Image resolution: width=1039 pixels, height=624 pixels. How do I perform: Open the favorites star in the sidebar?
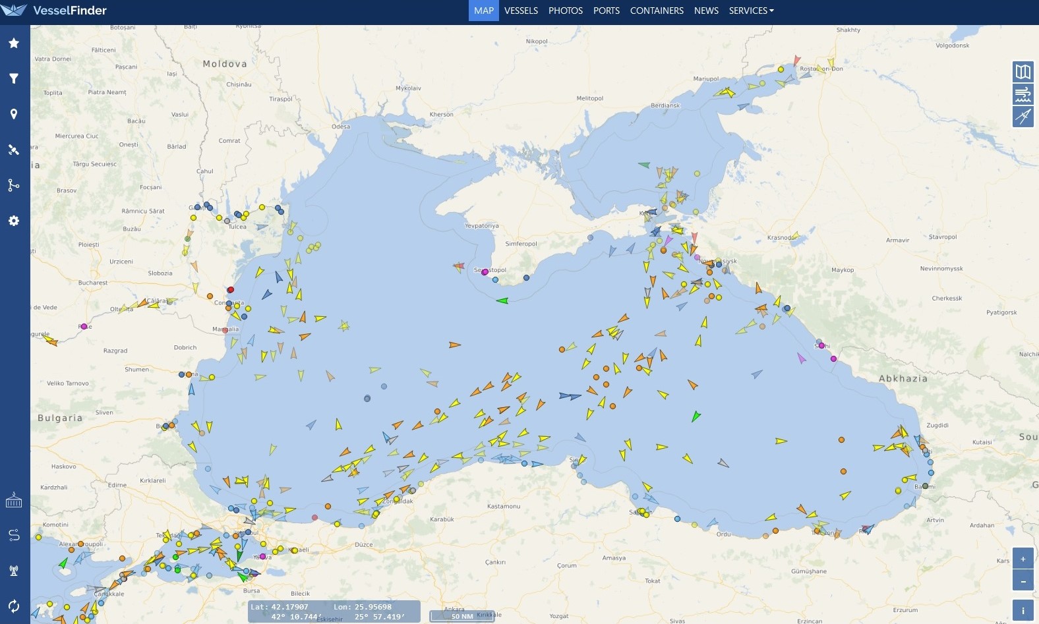[14, 43]
